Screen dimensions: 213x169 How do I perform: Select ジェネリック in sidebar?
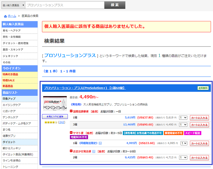tap(20, 56)
